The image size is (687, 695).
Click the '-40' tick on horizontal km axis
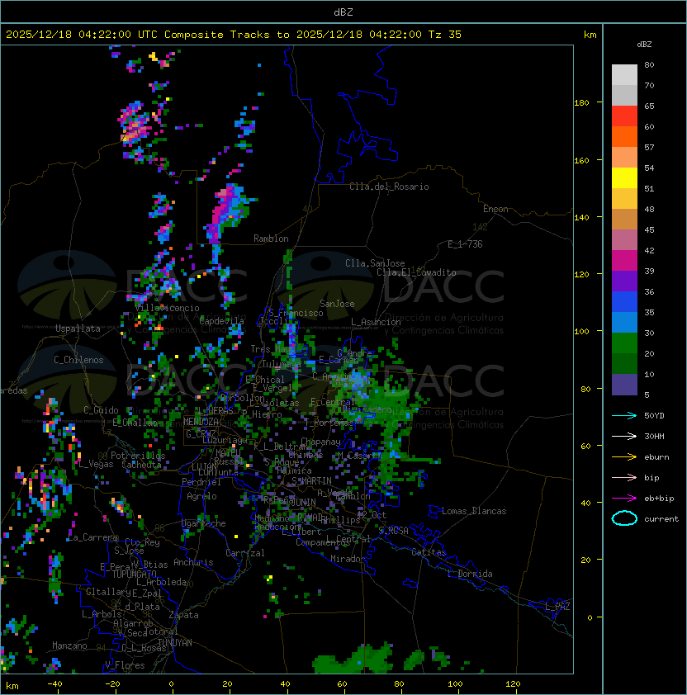(x=54, y=684)
